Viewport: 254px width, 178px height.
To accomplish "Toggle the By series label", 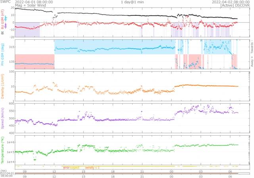I will tap(6, 18).
